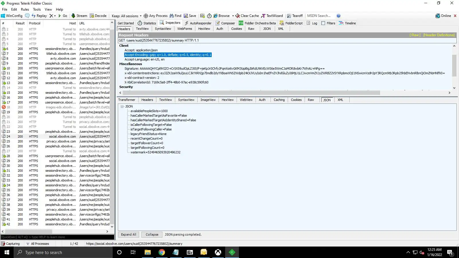Save sessions using toolbar Save icon
Image resolution: width=459 pixels, height=258 pixels.
point(190,16)
